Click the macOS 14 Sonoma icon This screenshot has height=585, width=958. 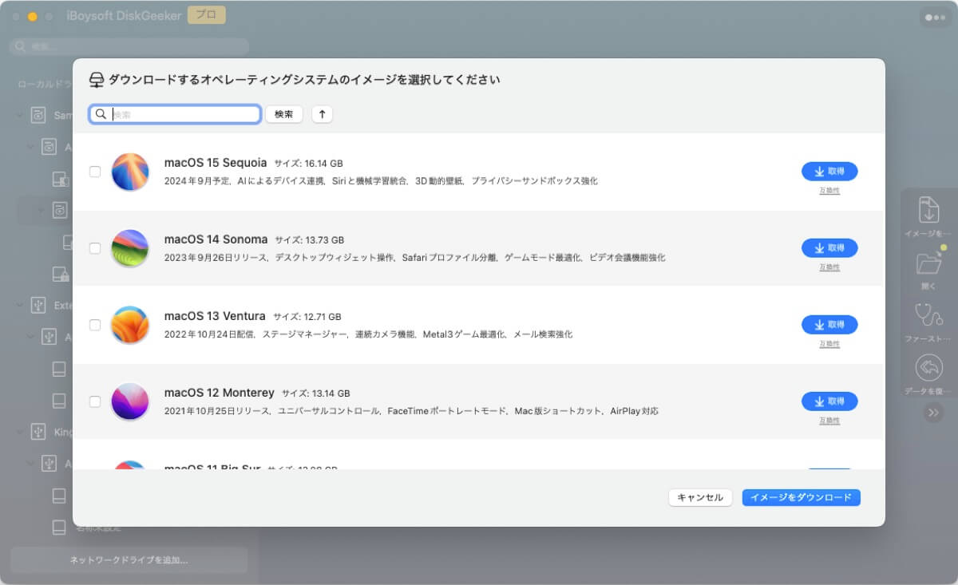pyautogui.click(x=130, y=248)
